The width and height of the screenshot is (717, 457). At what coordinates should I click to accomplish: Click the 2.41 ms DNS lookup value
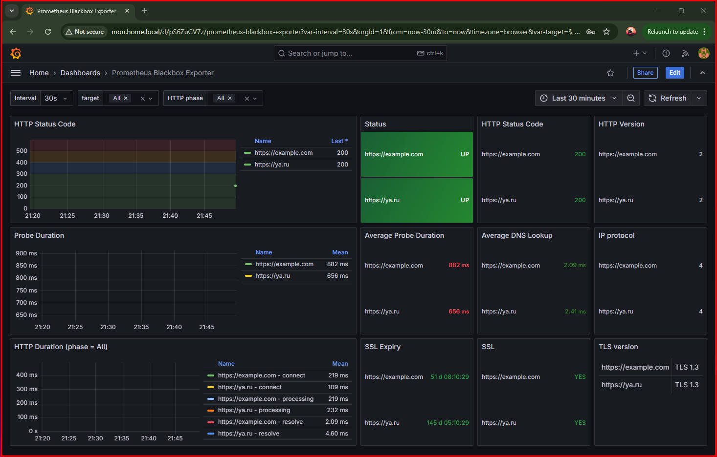click(x=575, y=311)
